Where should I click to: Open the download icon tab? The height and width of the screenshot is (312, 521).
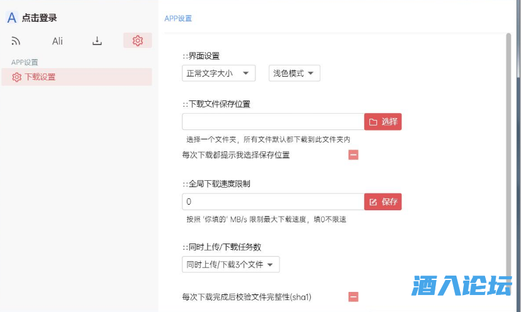[97, 41]
